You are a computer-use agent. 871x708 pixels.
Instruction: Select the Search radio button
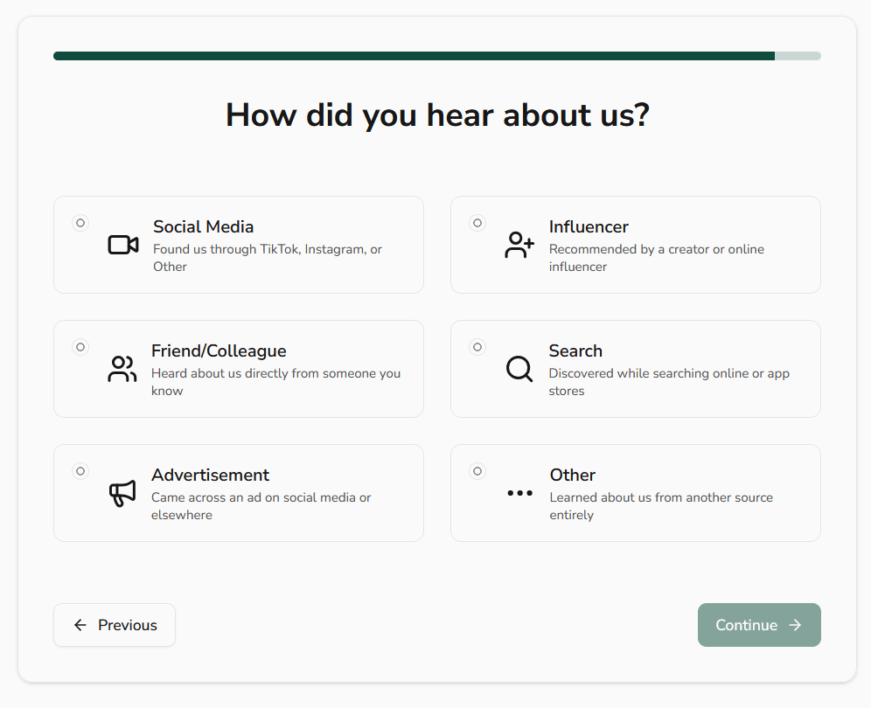477,347
